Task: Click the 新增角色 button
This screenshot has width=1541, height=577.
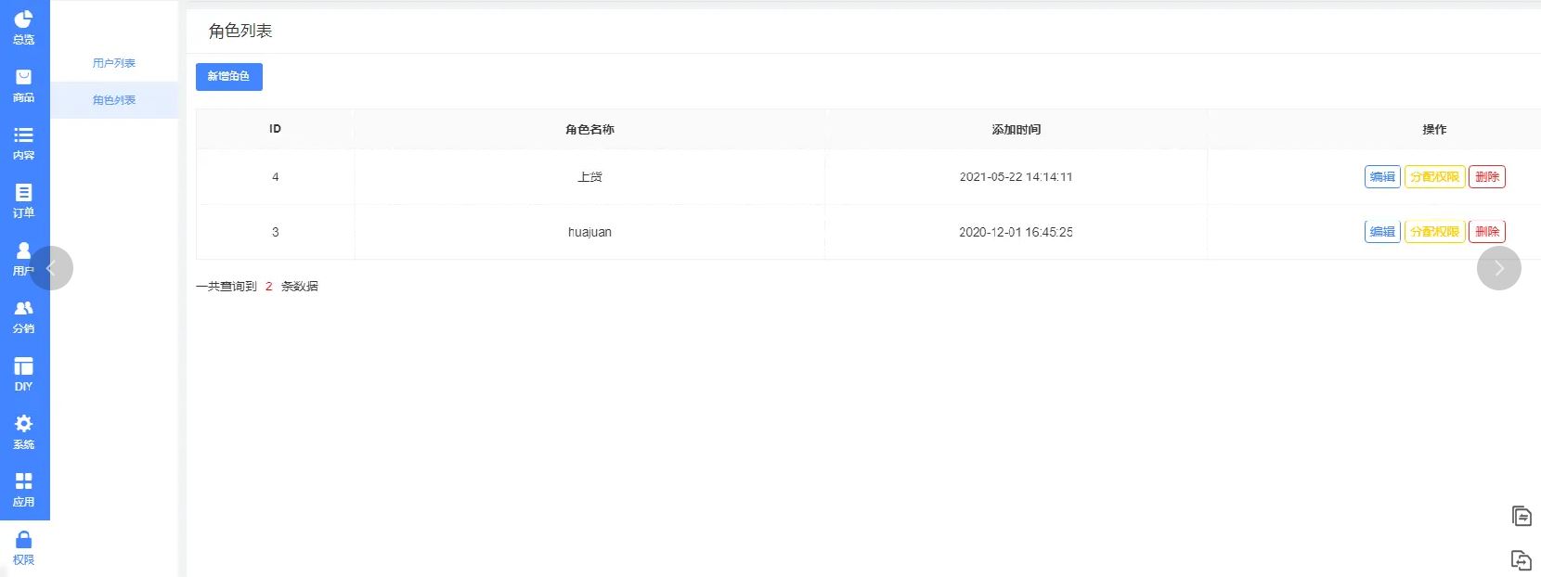Action: point(228,77)
